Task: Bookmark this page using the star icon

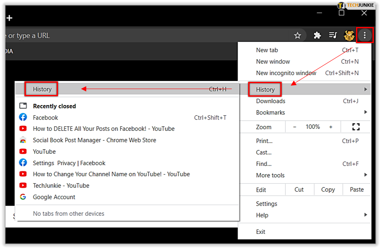Action: (x=298, y=35)
